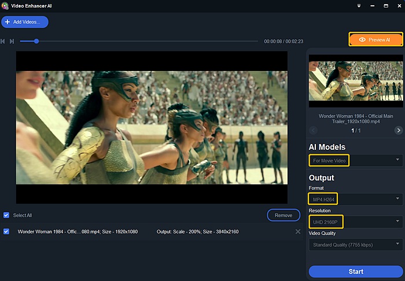The height and width of the screenshot is (281, 405).
Task: Click the Start button
Action: click(356, 271)
